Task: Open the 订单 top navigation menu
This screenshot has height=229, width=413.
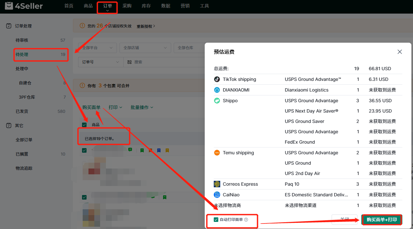Action: click(x=108, y=6)
